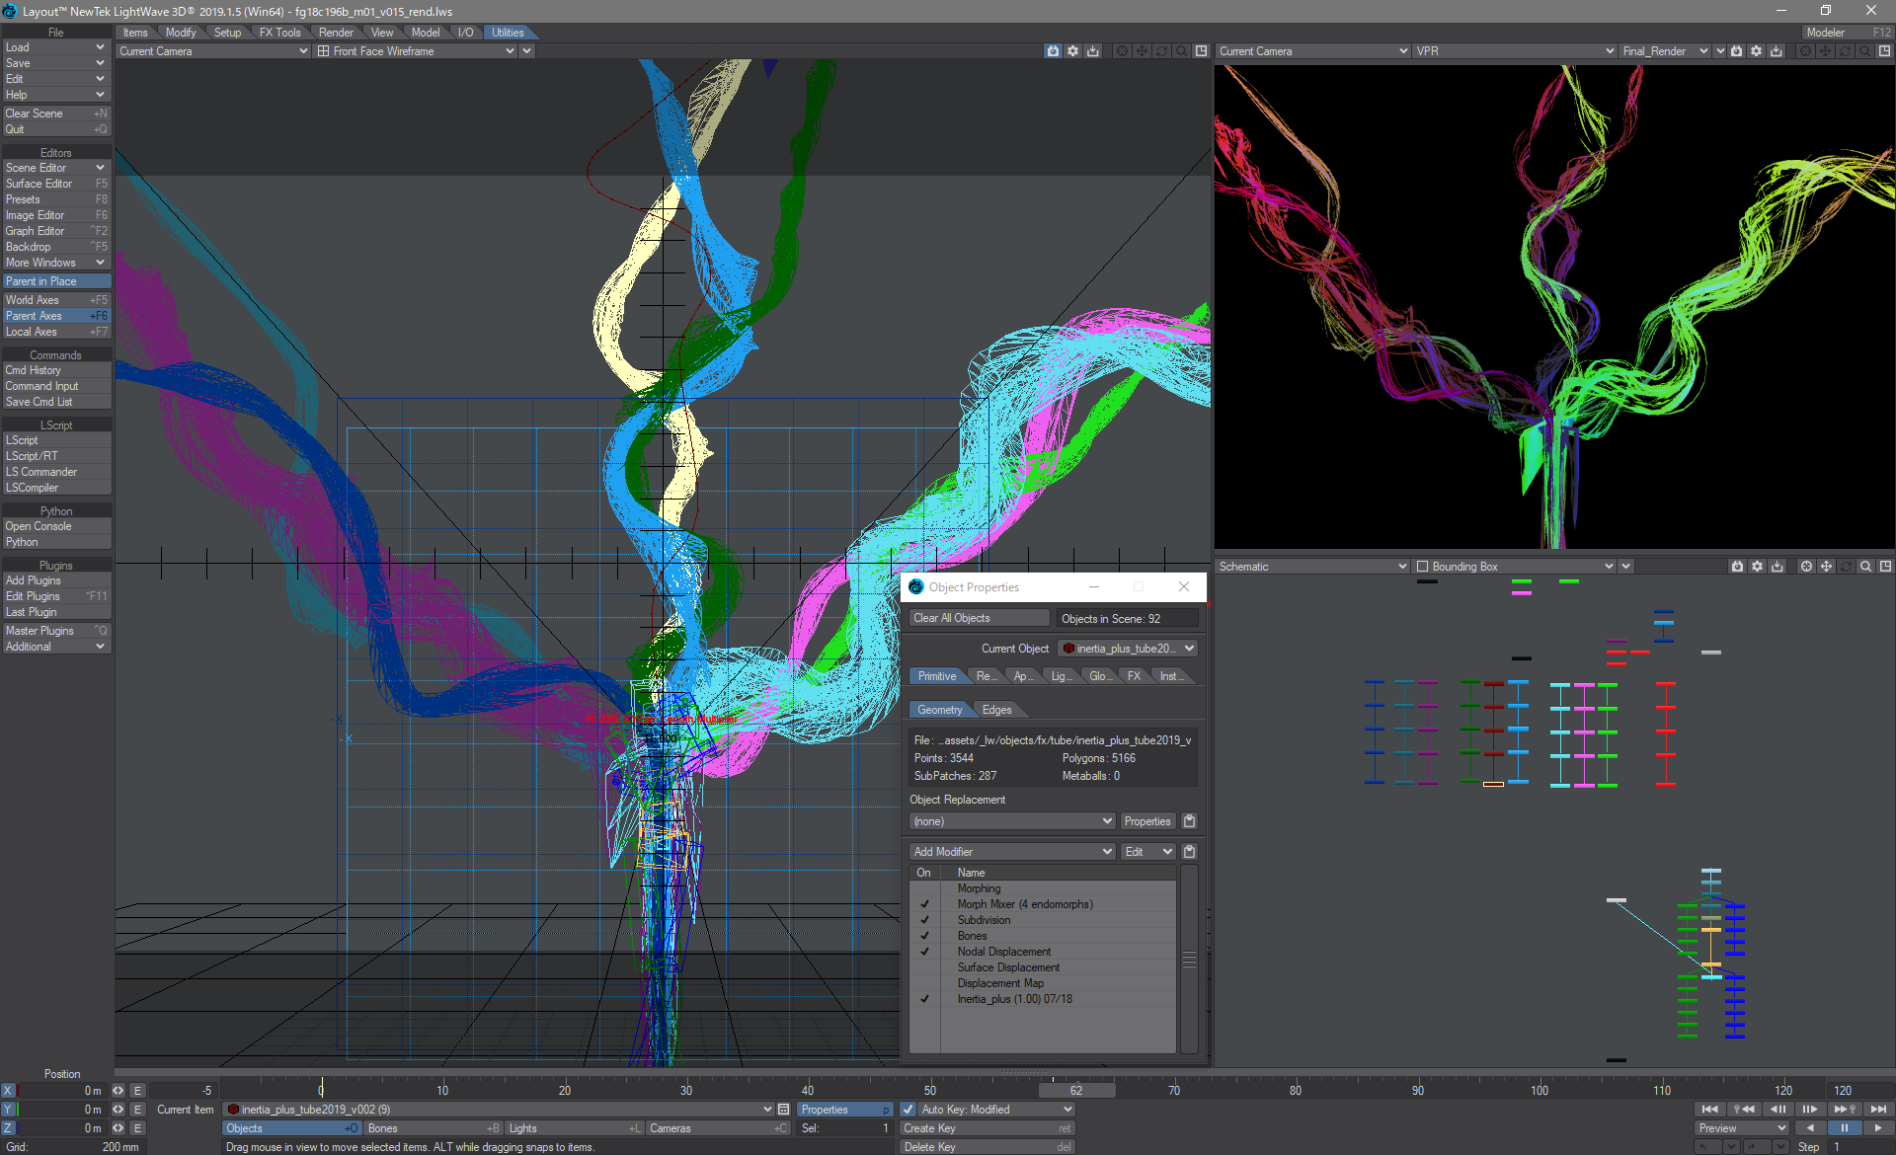Viewport: 1896px width, 1155px height.
Task: Switch to Edges tab in Object Properties
Action: [x=996, y=710]
